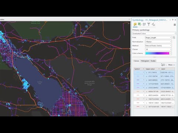Screen dimensions: 178x133
Task: Click the label cell starting 198197.130632
Action: point(168,107)
